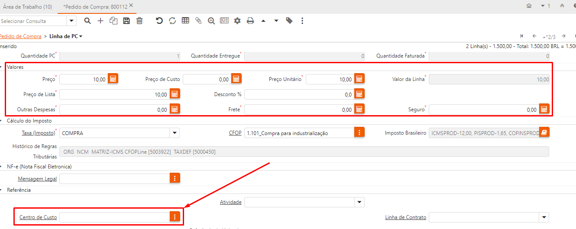Add a new record with plus icon
The width and height of the screenshot is (576, 229).
point(100,21)
